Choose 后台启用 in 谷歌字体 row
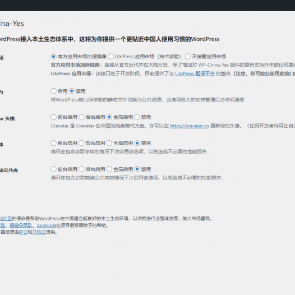 point(81,143)
